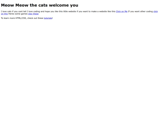The width and height of the screenshot is (159, 119).
Task: Click "you" at the end of heading
Action: [74, 5]
